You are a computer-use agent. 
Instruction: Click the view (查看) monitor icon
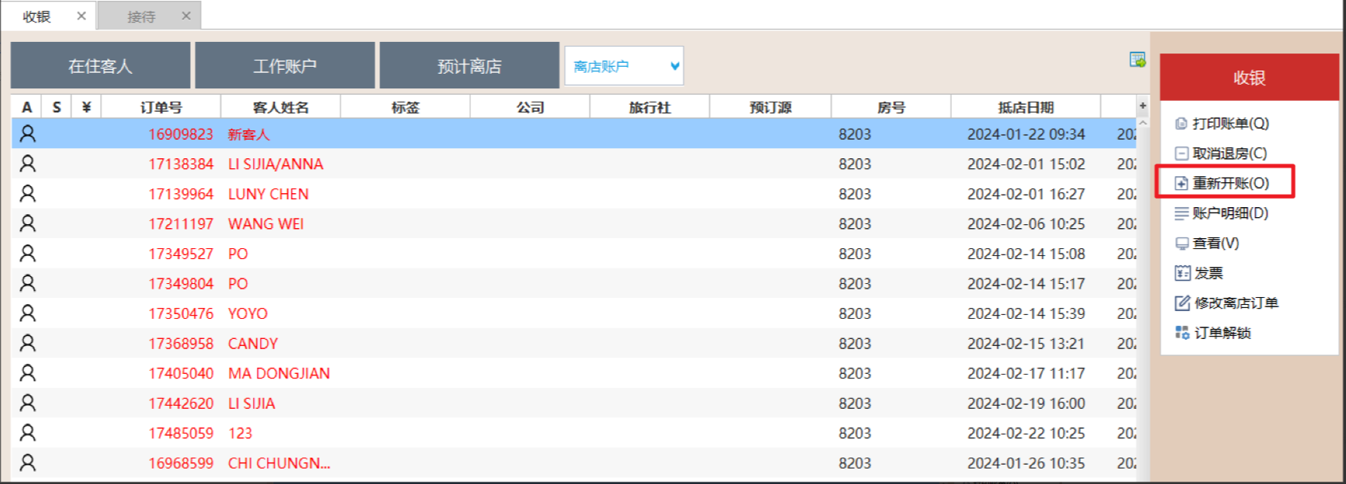[1182, 244]
